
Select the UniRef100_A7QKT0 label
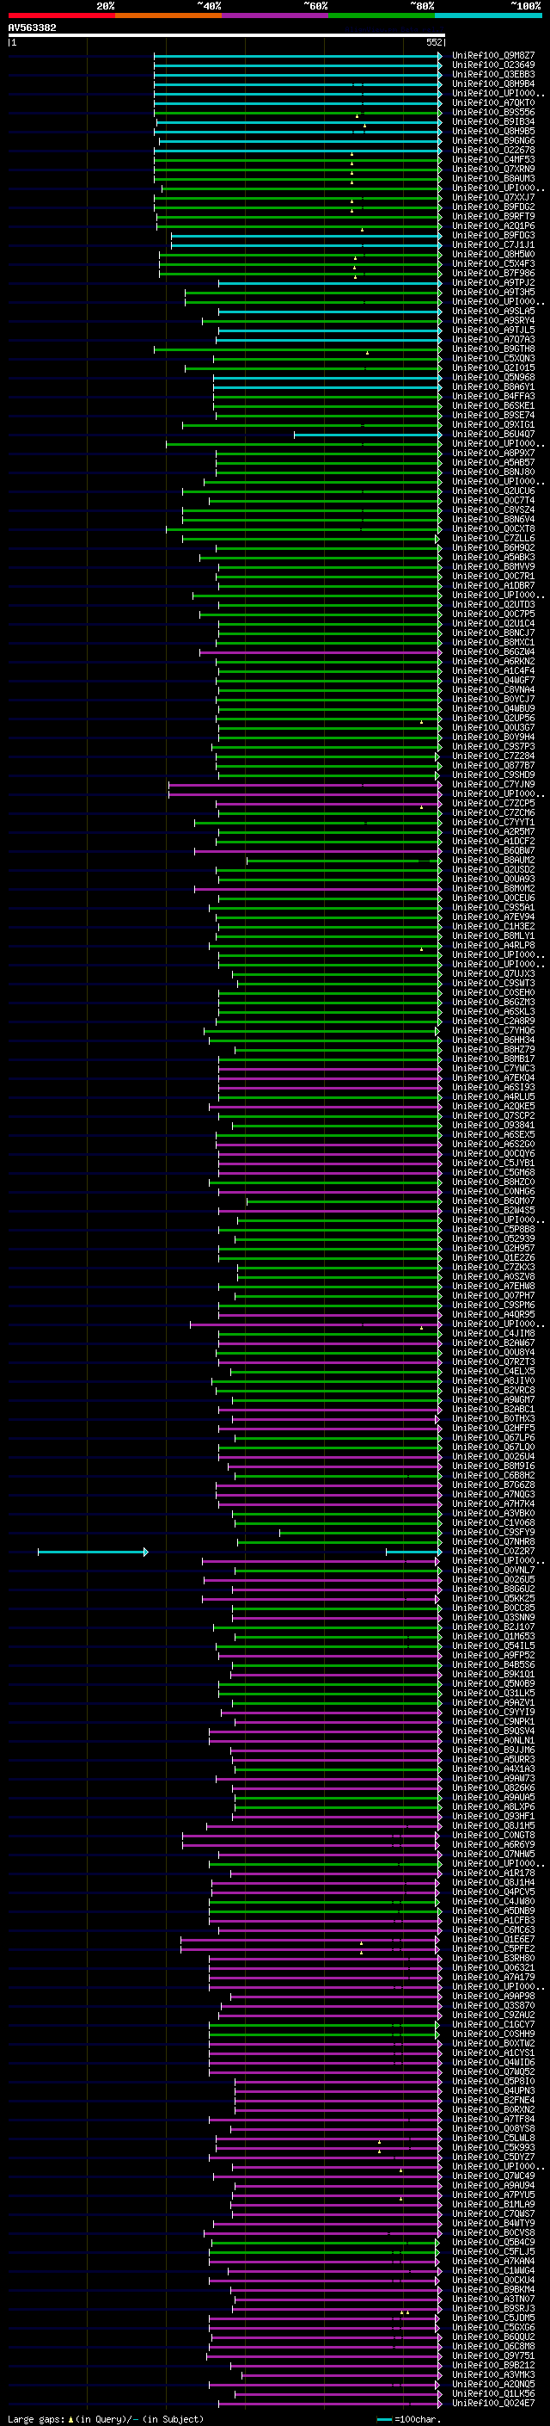click(493, 102)
